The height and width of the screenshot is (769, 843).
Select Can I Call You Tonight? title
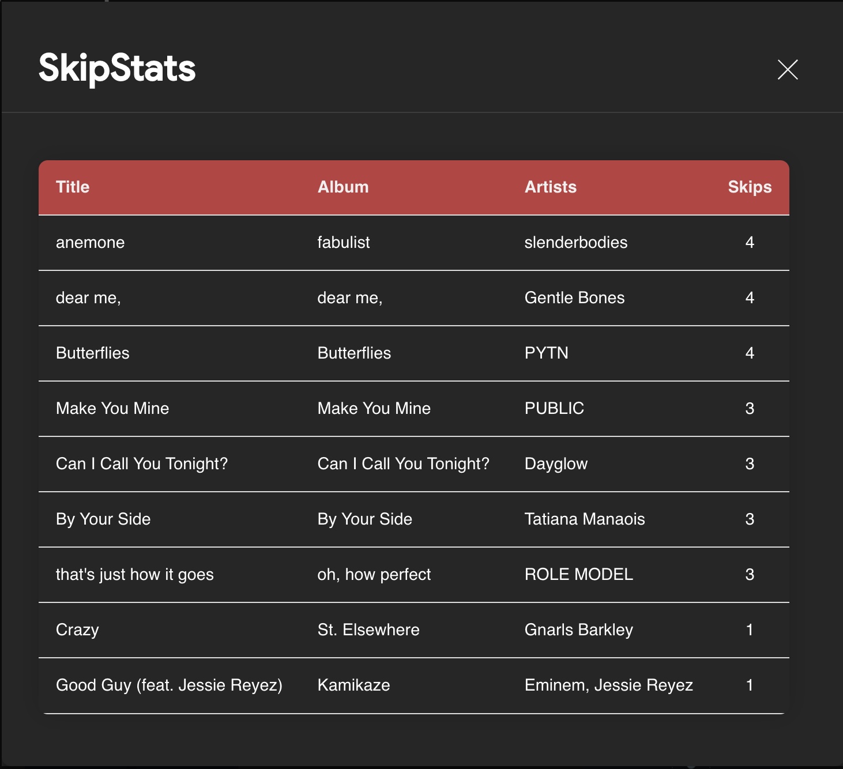(142, 463)
